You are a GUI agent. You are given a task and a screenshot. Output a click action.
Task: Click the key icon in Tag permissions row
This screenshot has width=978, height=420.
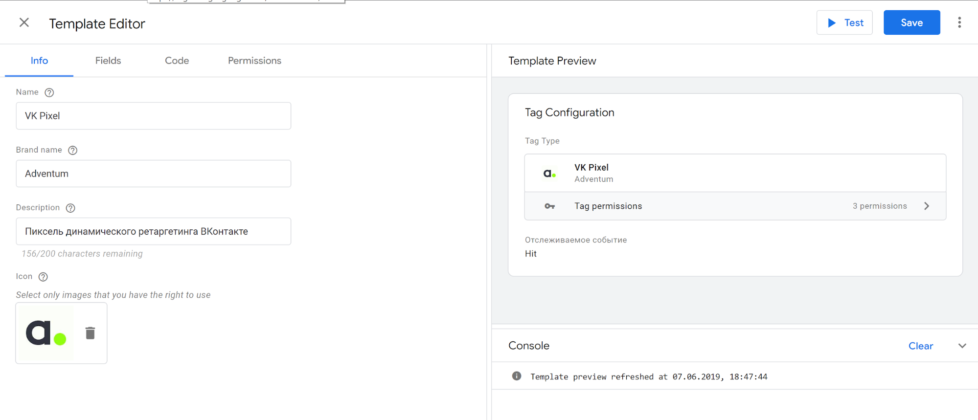point(550,206)
